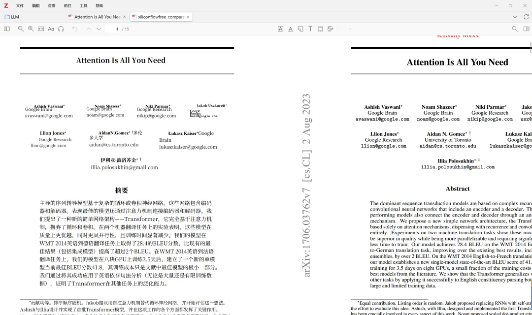Go to the next page
The height and width of the screenshot is (315, 532).
click(99, 29)
